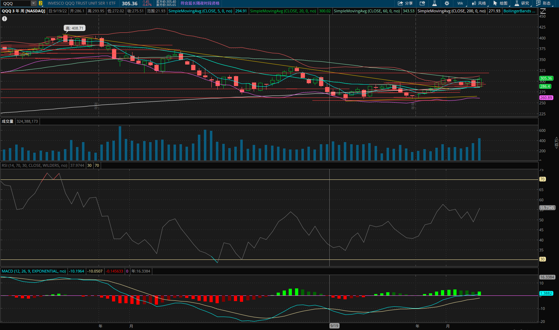Click the date field 日:9/19/22
The height and width of the screenshot is (330, 559).
[58, 11]
